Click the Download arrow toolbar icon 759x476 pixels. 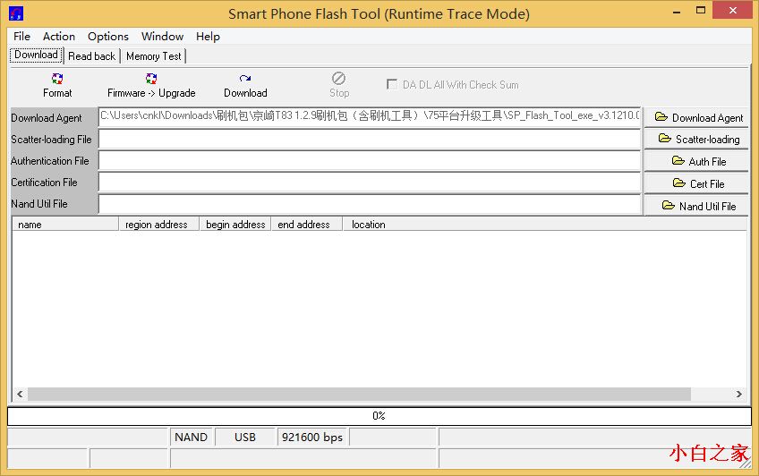245,79
